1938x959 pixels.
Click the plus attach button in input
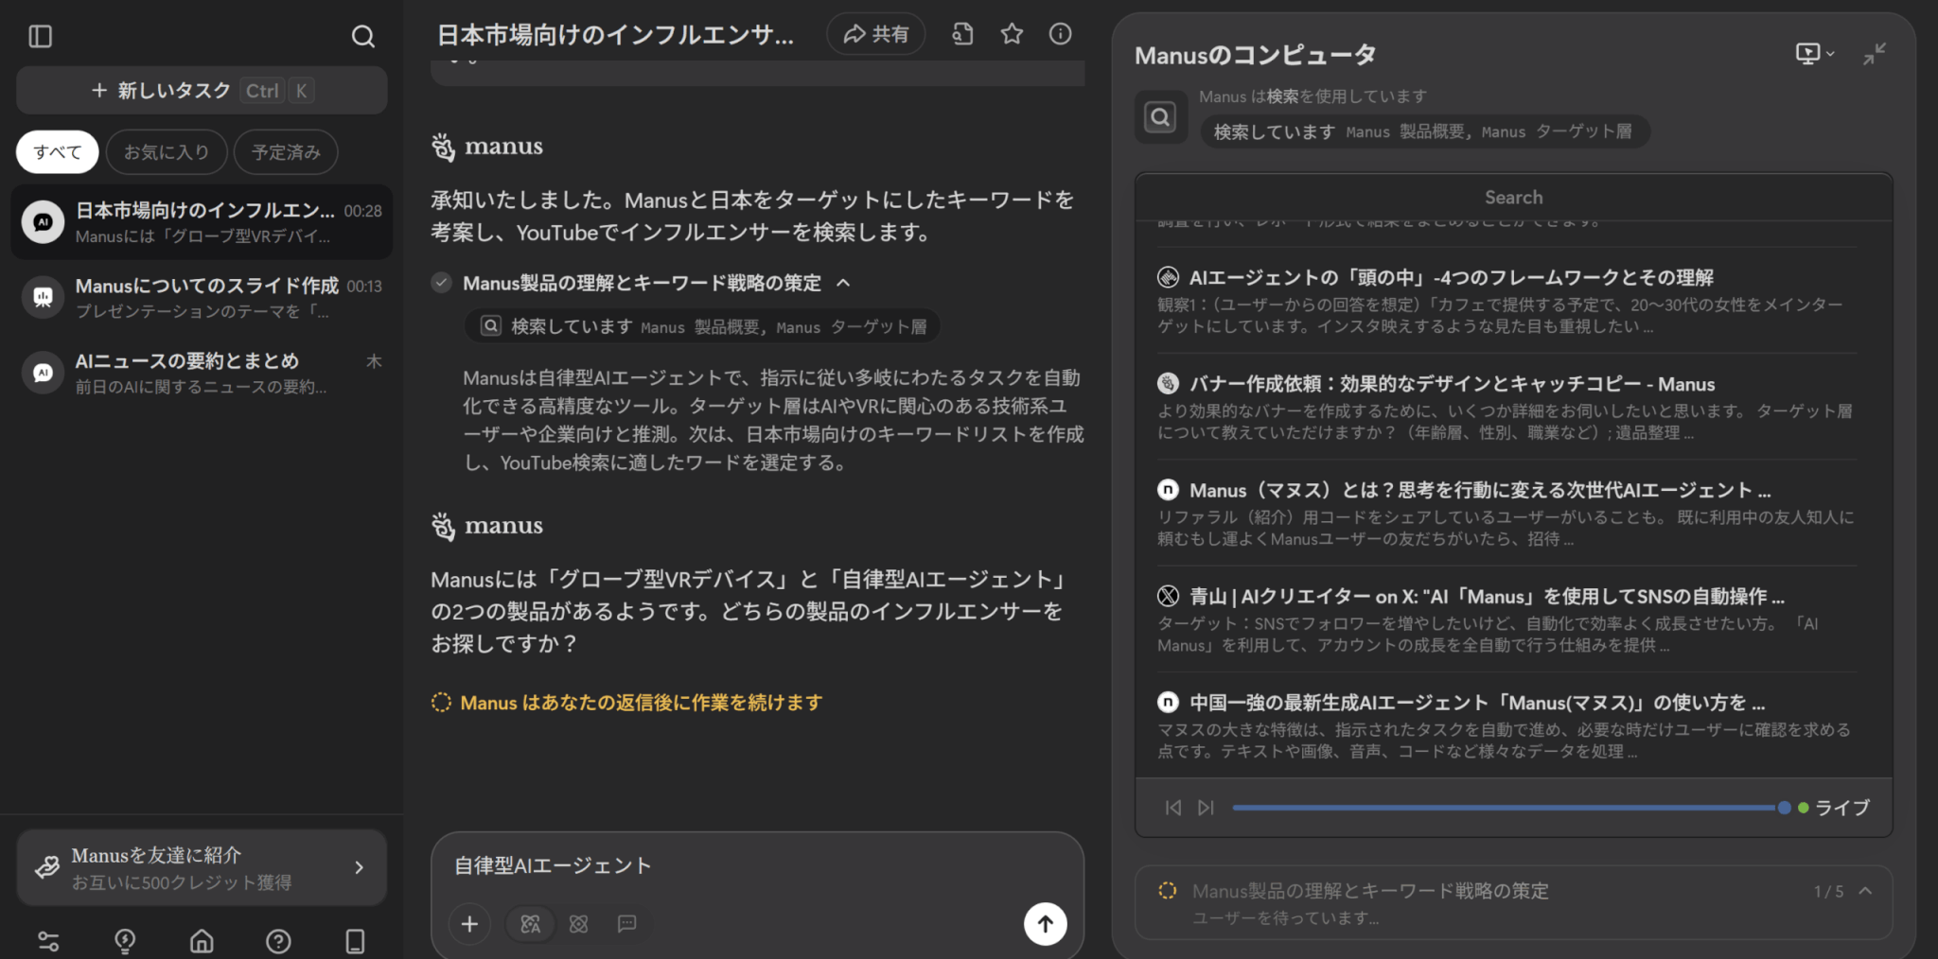[469, 924]
